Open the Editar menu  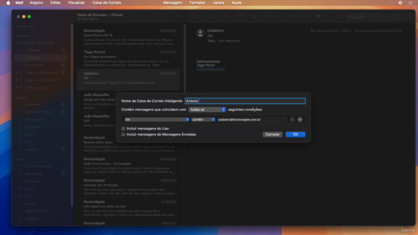(x=56, y=3)
